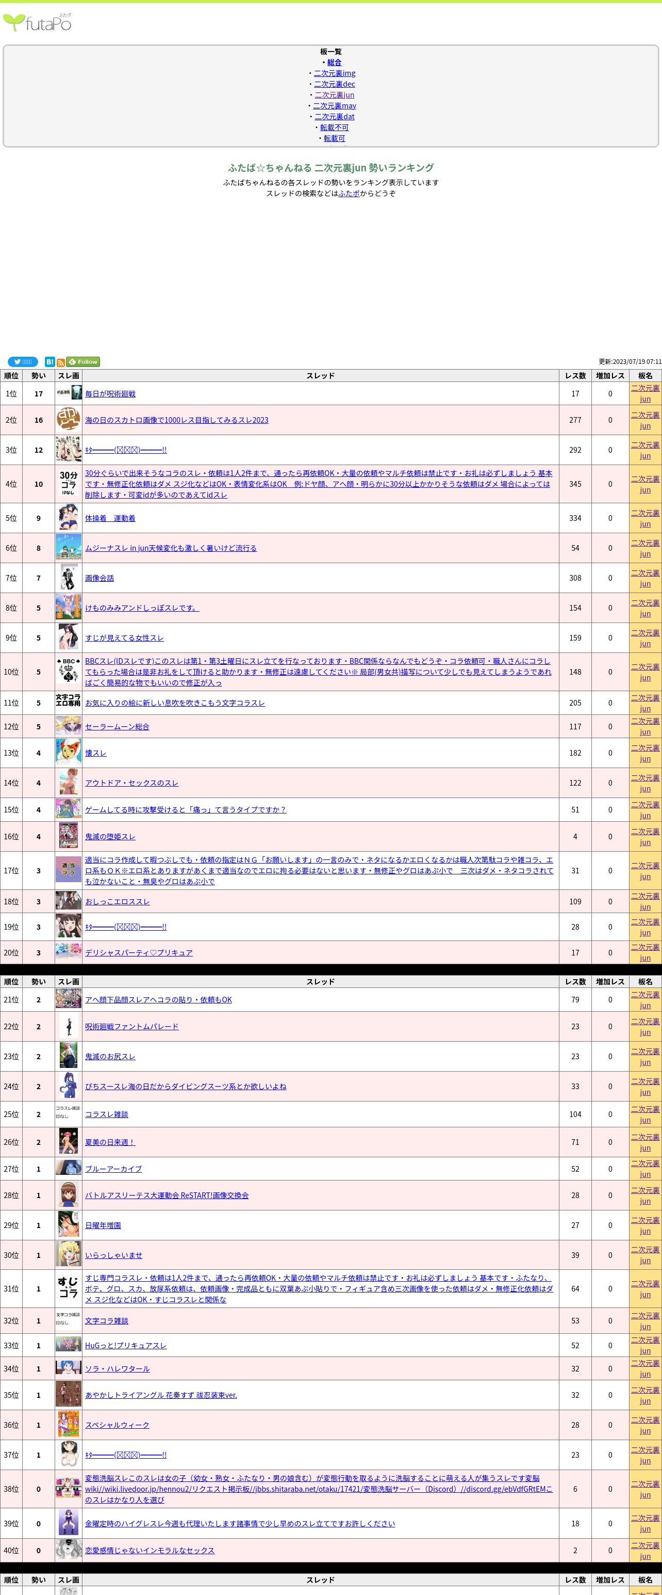The height and width of the screenshot is (1595, 662).
Task: Open thread HuGっと!プリキュアスレ
Action: [x=126, y=1346]
